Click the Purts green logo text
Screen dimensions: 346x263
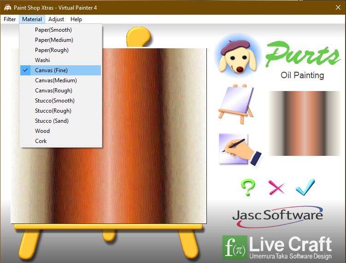(x=303, y=54)
